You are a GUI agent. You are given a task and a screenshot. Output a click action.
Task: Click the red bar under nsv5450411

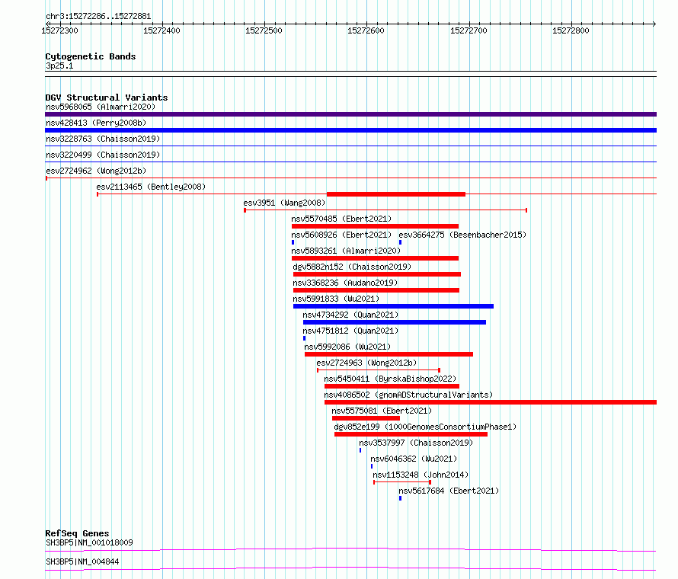pos(392,386)
